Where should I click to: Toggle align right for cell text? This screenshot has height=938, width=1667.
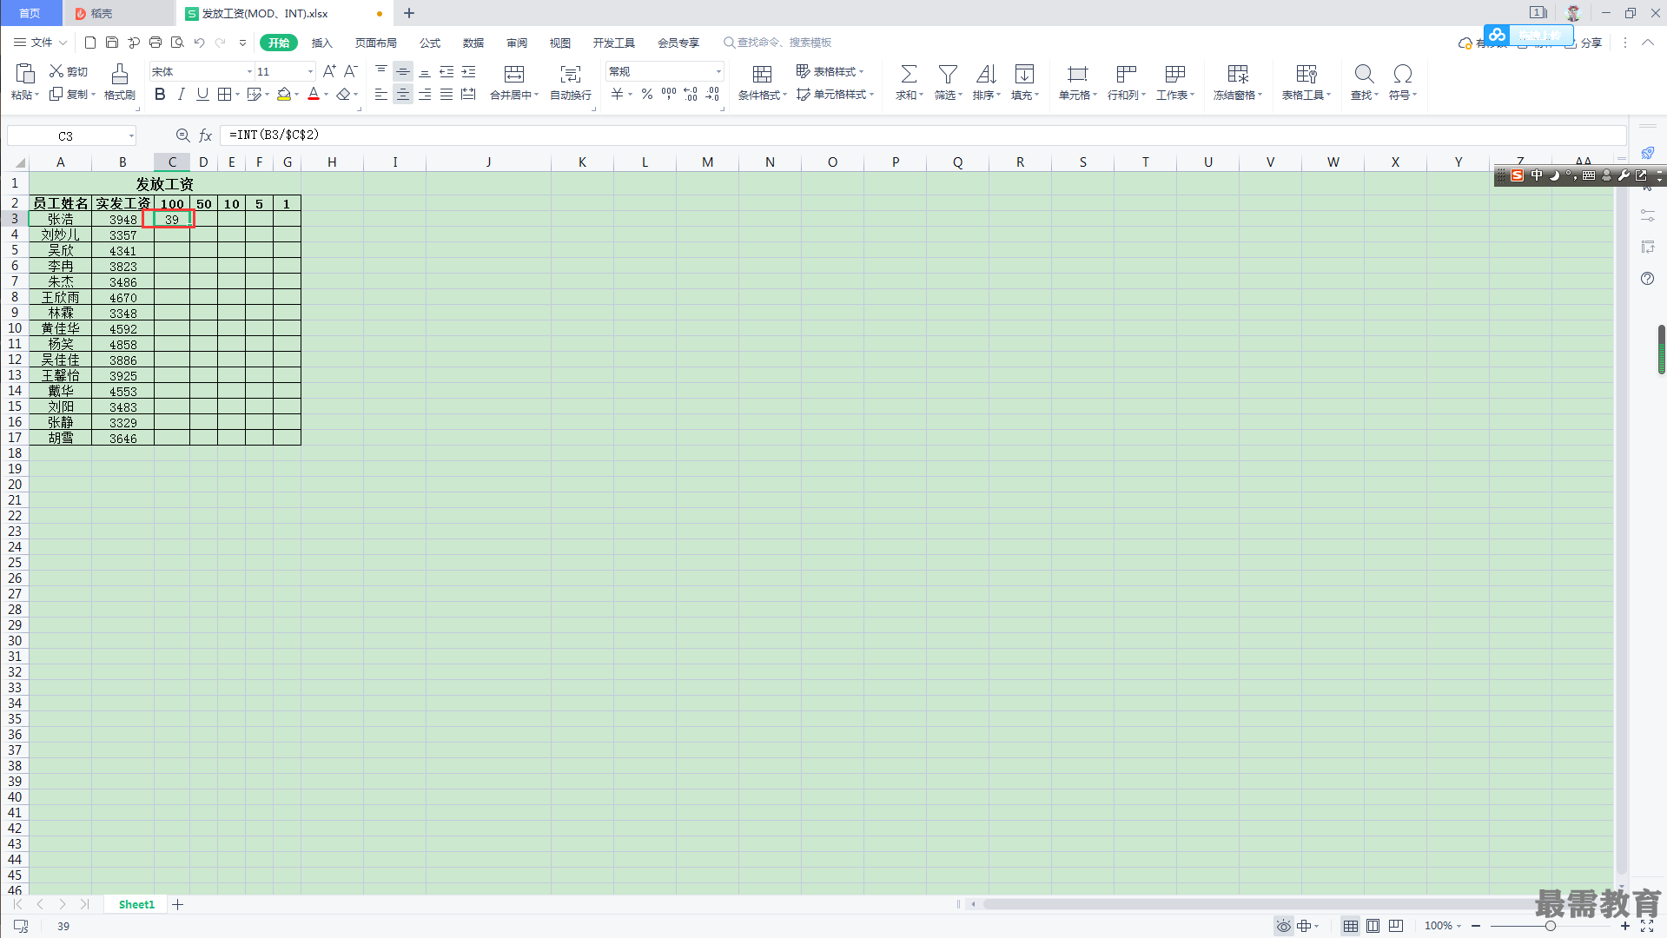click(x=425, y=94)
